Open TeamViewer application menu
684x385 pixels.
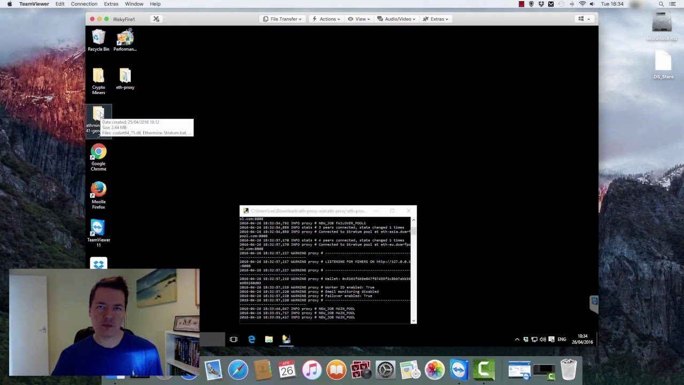pyautogui.click(x=34, y=4)
